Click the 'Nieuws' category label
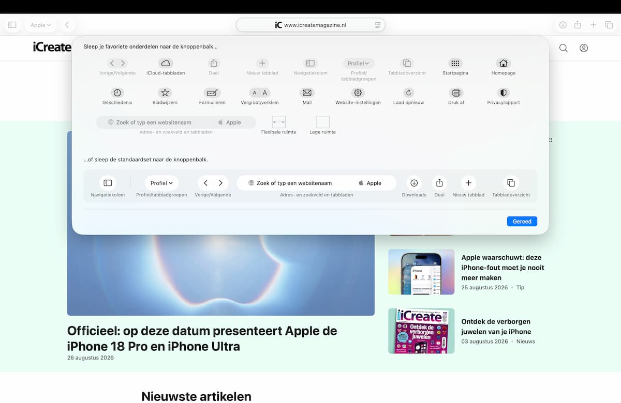 click(526, 342)
